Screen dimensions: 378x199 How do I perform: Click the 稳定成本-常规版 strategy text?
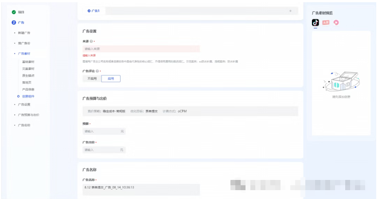click(114, 111)
